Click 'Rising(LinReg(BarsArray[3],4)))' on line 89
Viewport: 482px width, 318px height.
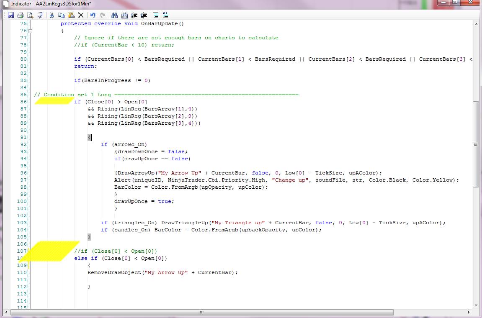point(149,123)
